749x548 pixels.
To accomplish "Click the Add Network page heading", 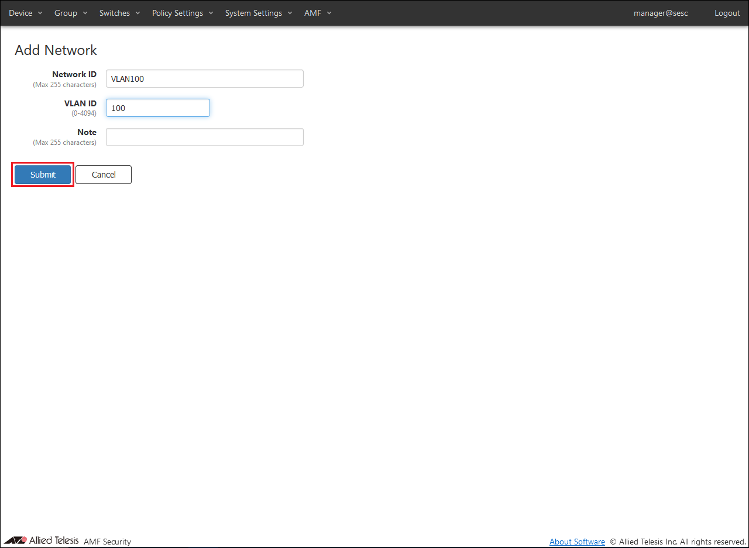I will [56, 50].
